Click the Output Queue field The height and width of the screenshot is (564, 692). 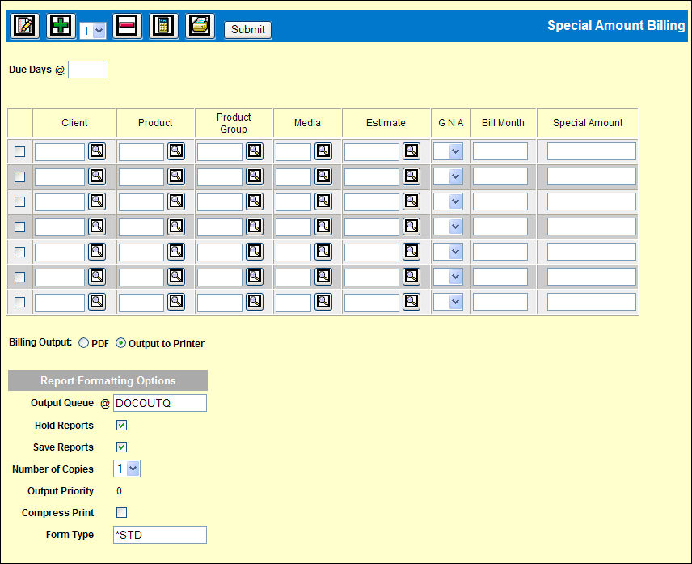click(160, 403)
